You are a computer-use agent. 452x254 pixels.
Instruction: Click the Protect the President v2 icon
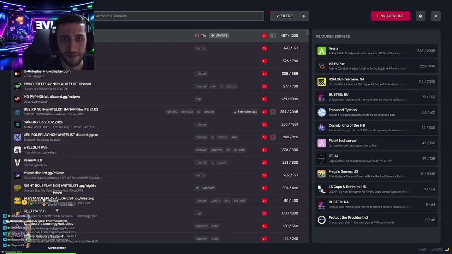click(321, 220)
